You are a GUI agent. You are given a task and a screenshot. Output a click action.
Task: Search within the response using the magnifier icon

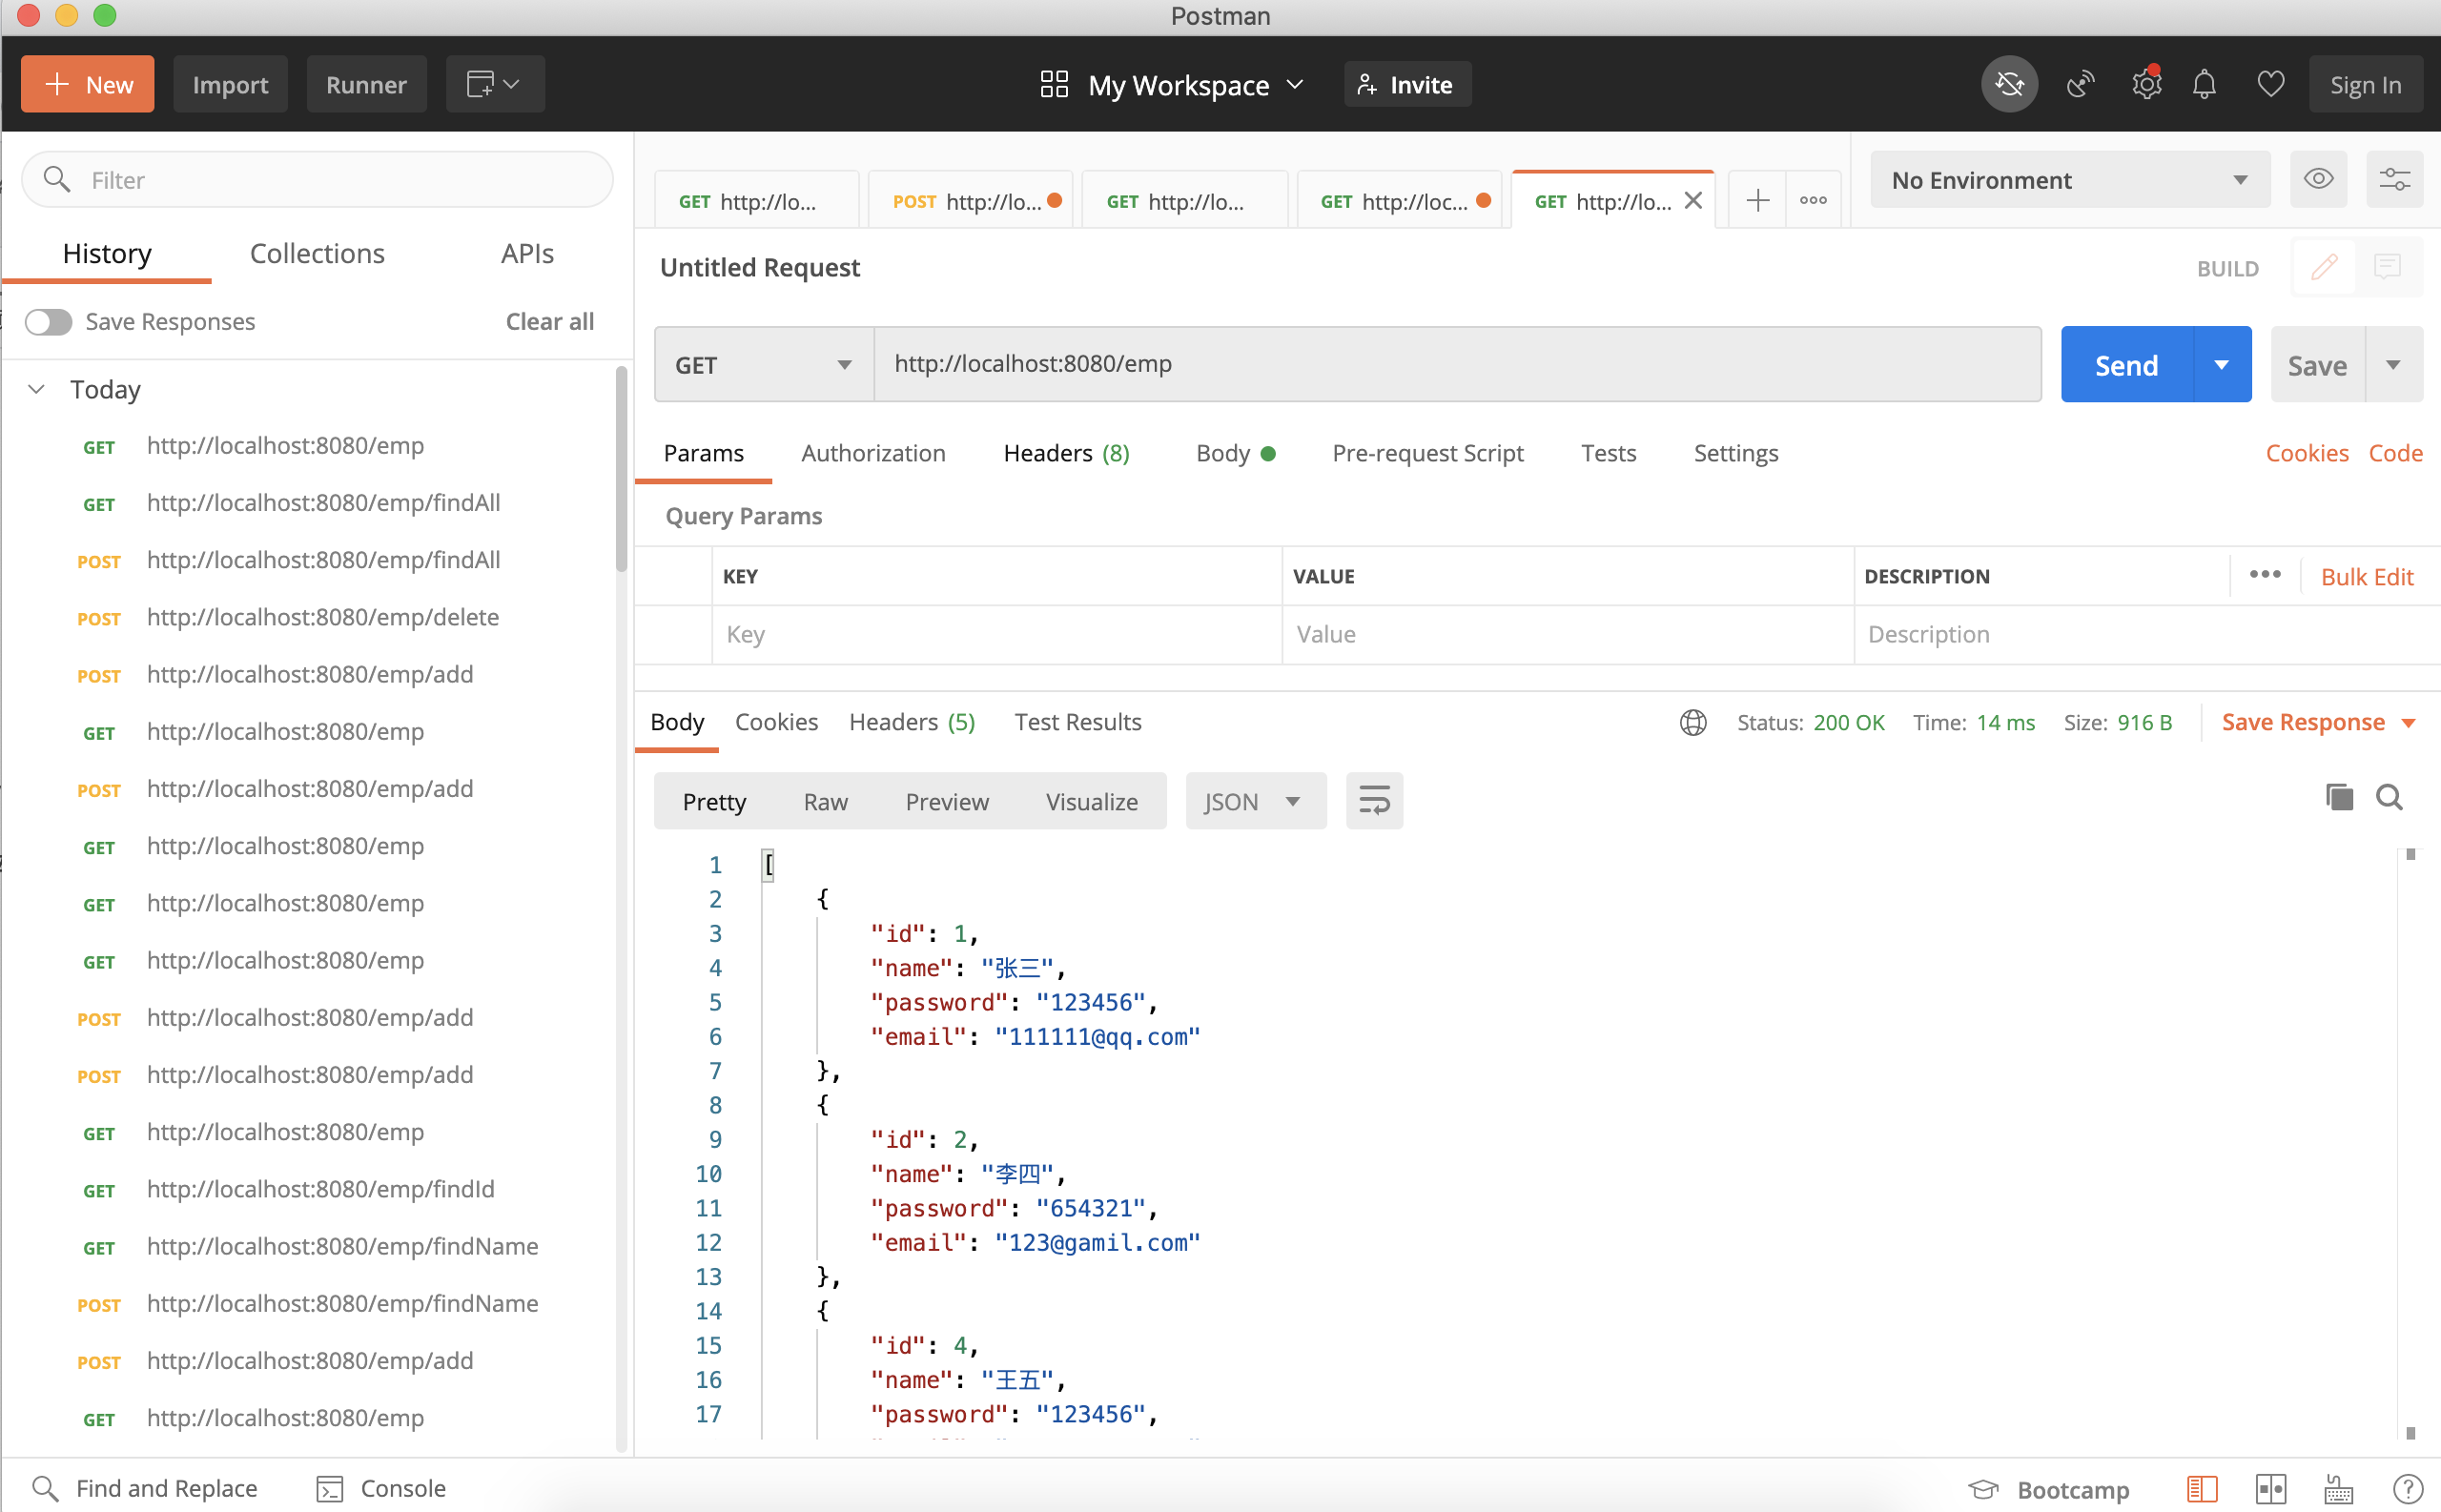[x=2391, y=797]
